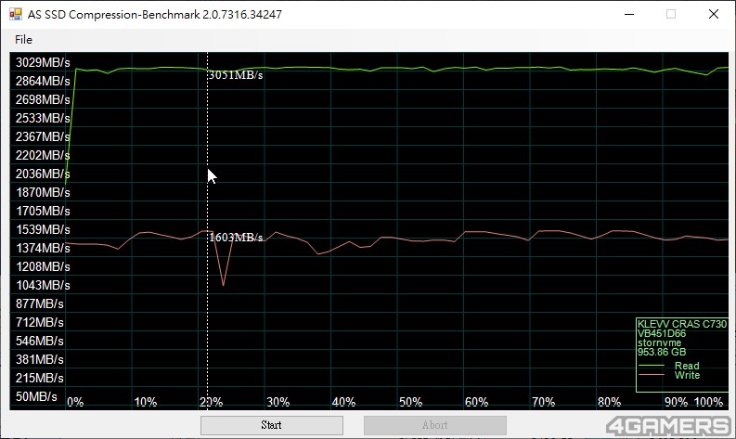Click the stornvme driver text in legend

[659, 342]
